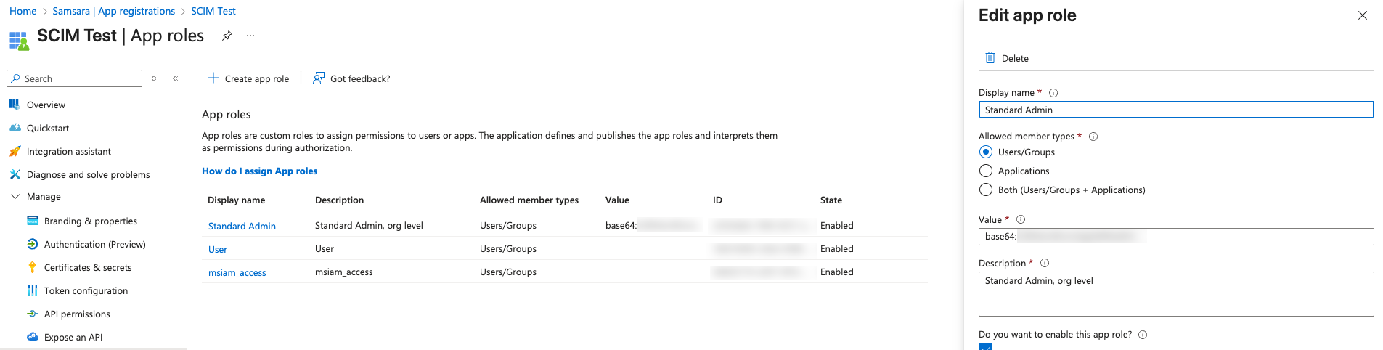
Task: Select the Applications radio option
Action: pyautogui.click(x=986, y=171)
